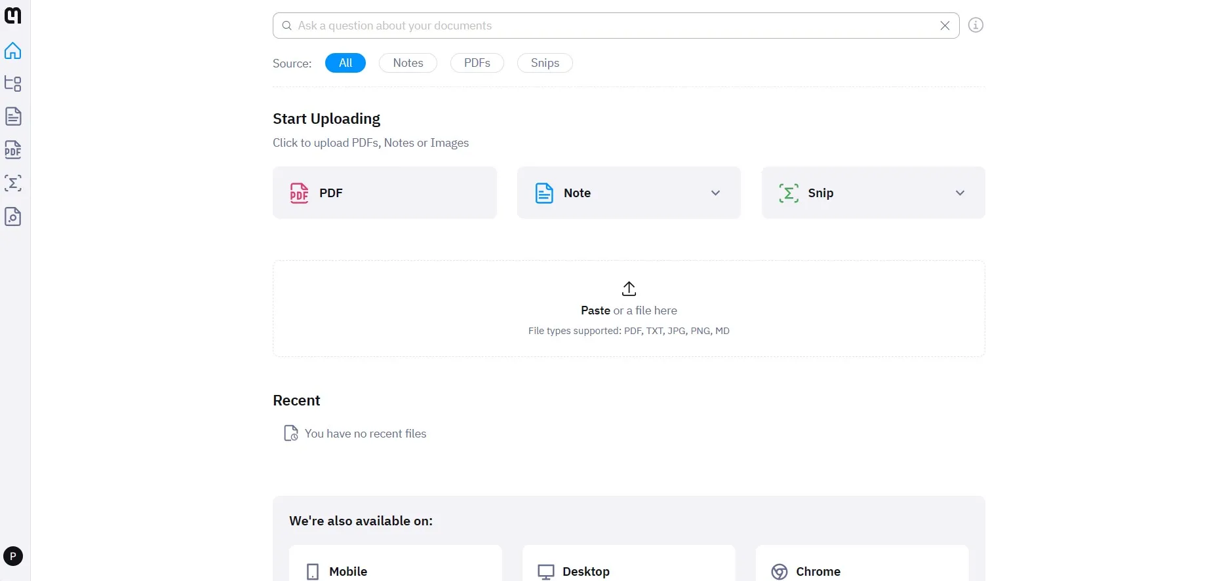Click the Paste or file drop area

(629, 309)
